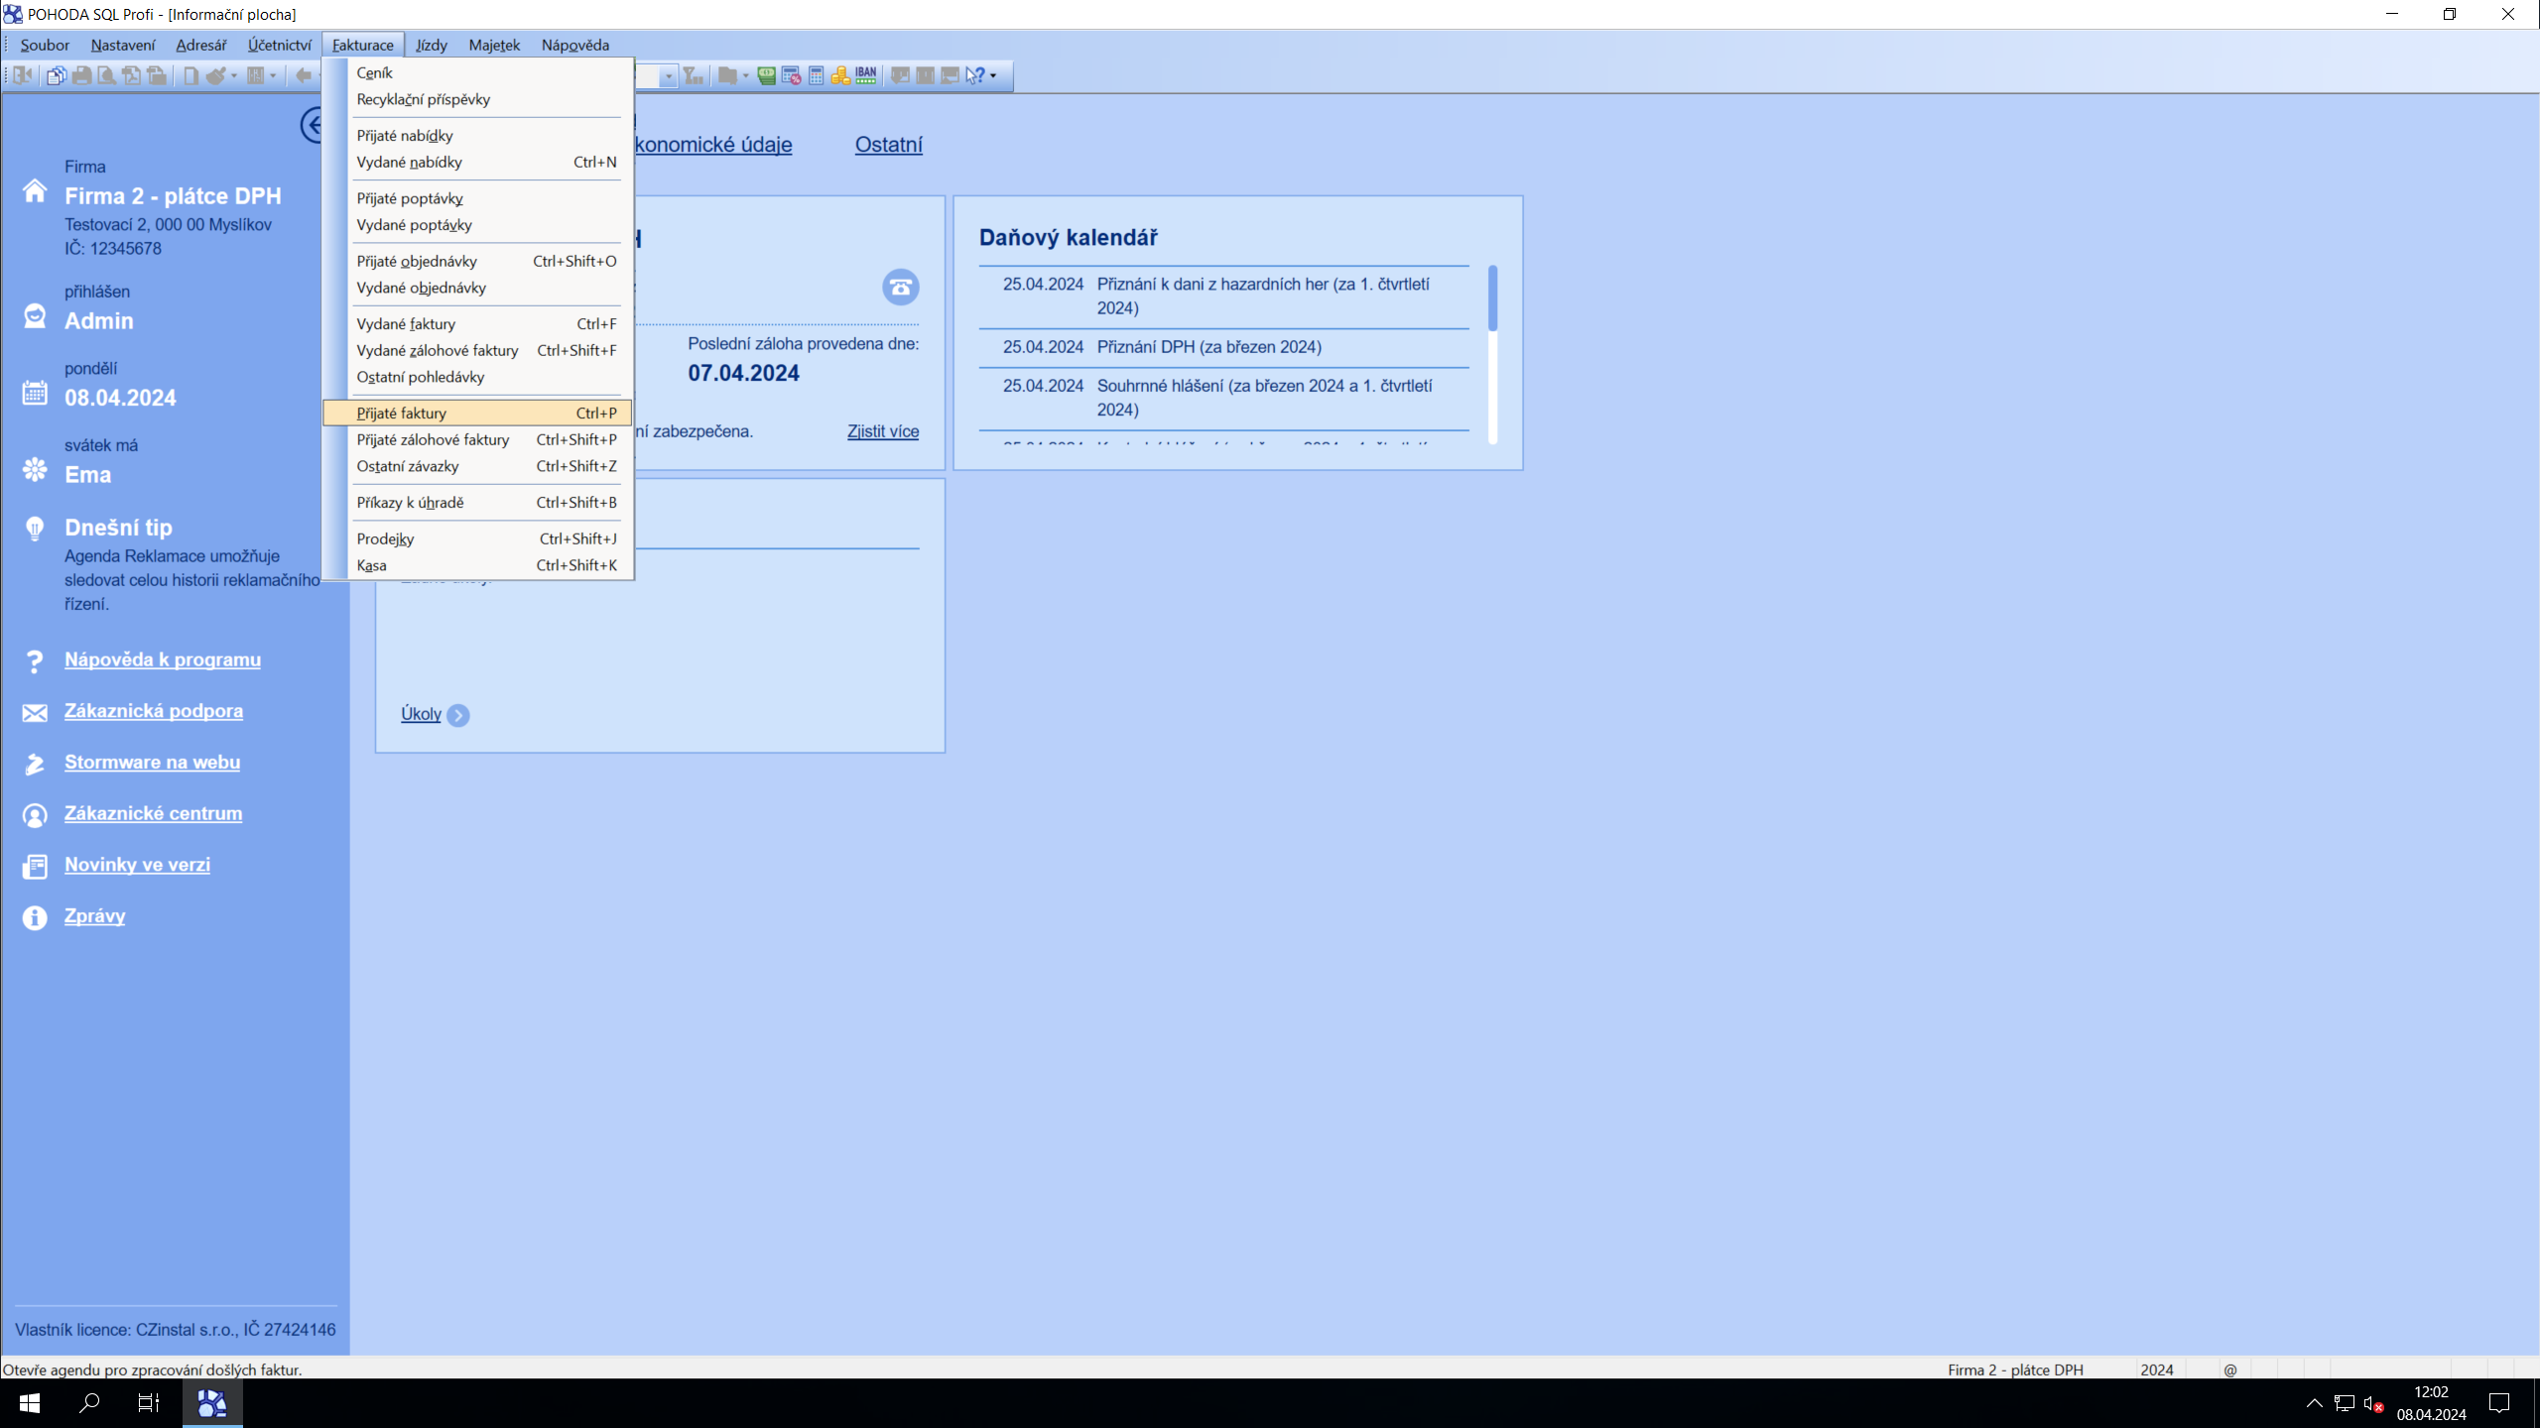Image resolution: width=2540 pixels, height=1428 pixels.
Task: Click the arrow circle next to Úkoly
Action: (457, 715)
